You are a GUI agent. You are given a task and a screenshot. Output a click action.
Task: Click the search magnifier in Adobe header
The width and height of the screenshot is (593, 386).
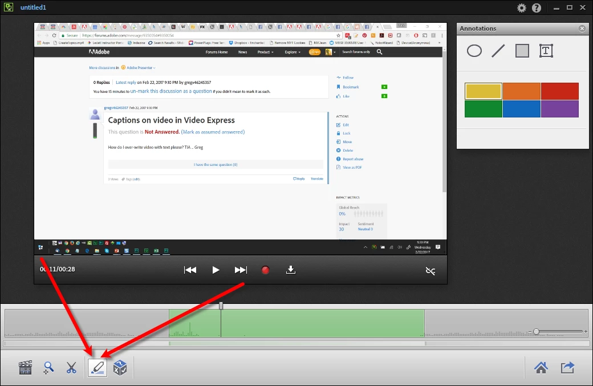click(x=379, y=52)
